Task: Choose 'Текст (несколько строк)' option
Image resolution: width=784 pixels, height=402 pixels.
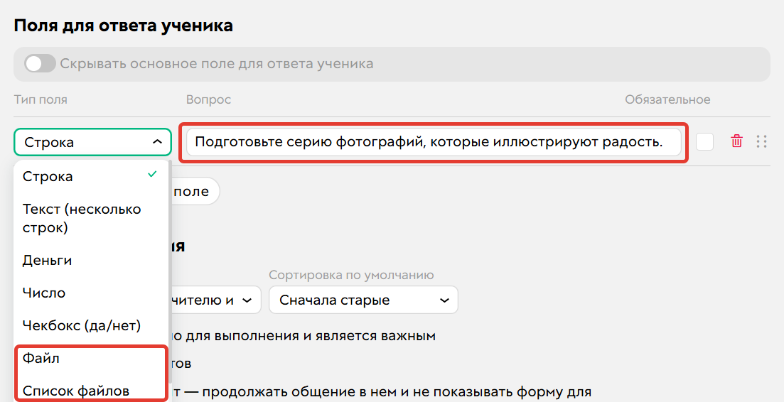Action: [90, 218]
